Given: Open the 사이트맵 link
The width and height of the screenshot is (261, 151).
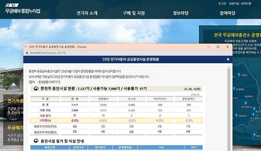Looking at the screenshot, I should click(246, 4).
